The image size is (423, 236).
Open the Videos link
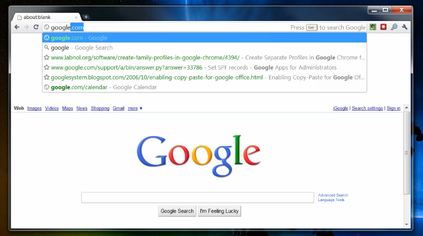[x=52, y=108]
